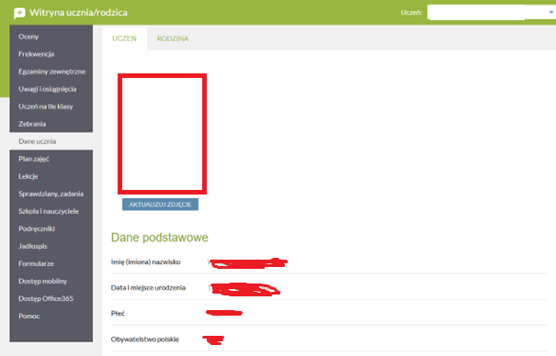556x356 pixels.
Task: Open Pomoc in the sidebar
Action: (51, 316)
